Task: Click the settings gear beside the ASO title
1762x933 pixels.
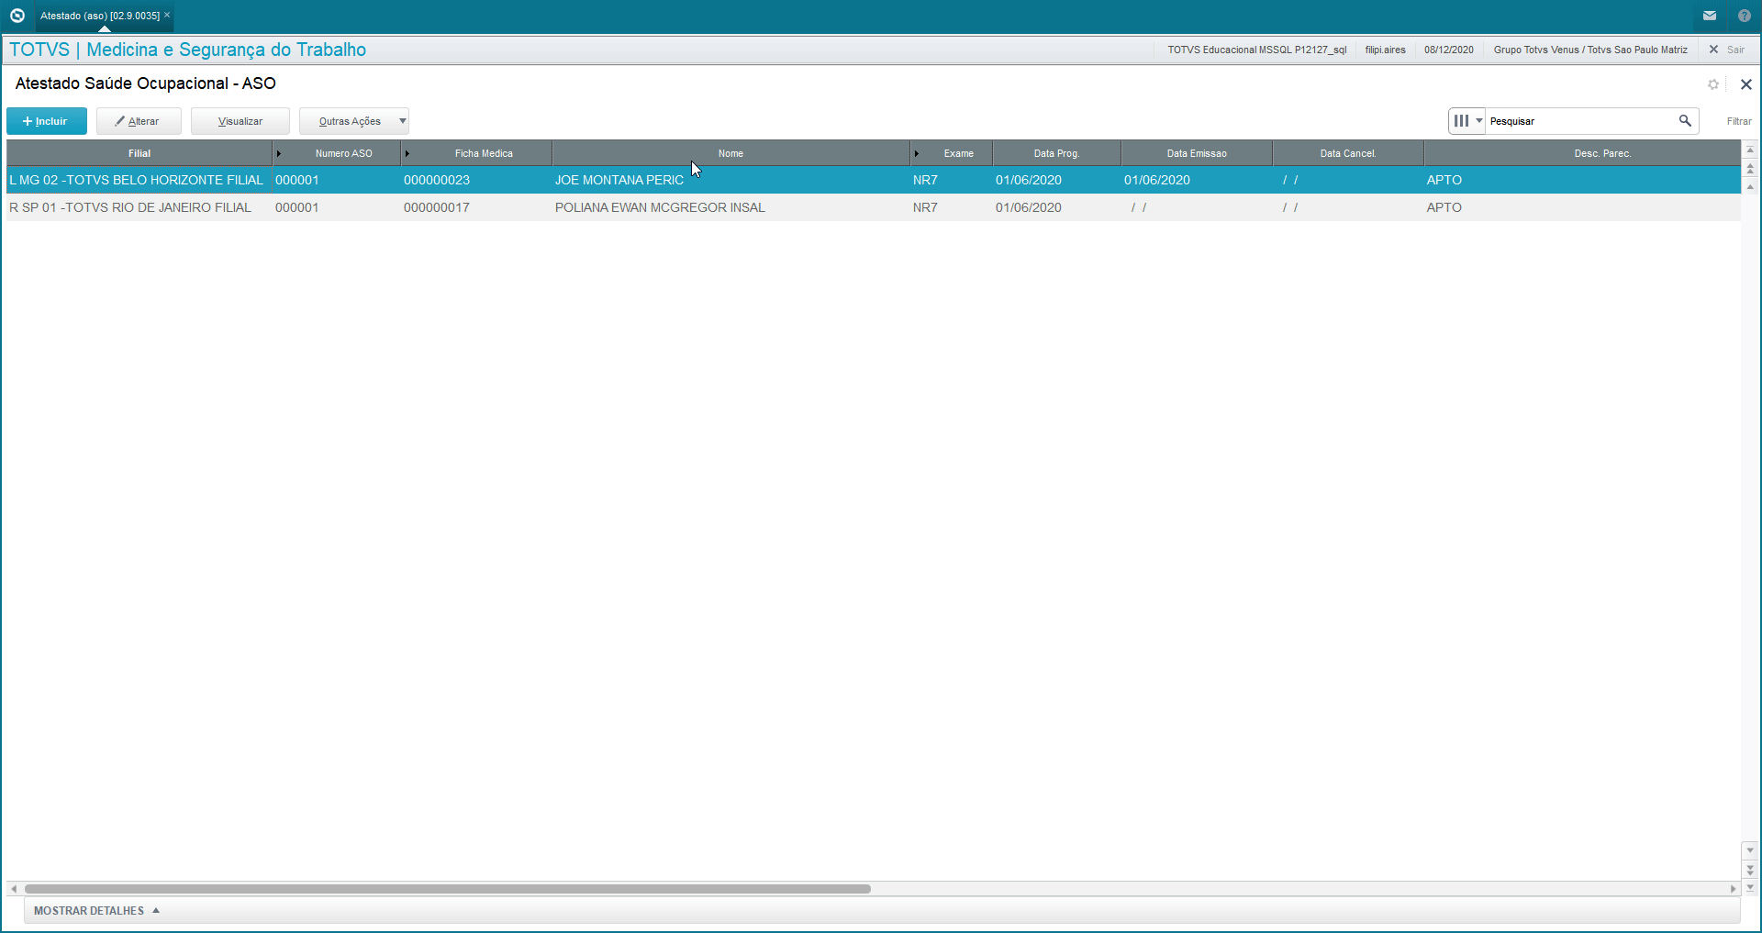Action: pyautogui.click(x=1713, y=84)
